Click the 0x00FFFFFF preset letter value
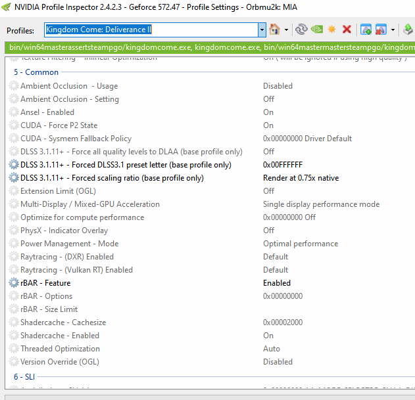This screenshot has width=415, height=400. (x=282, y=165)
